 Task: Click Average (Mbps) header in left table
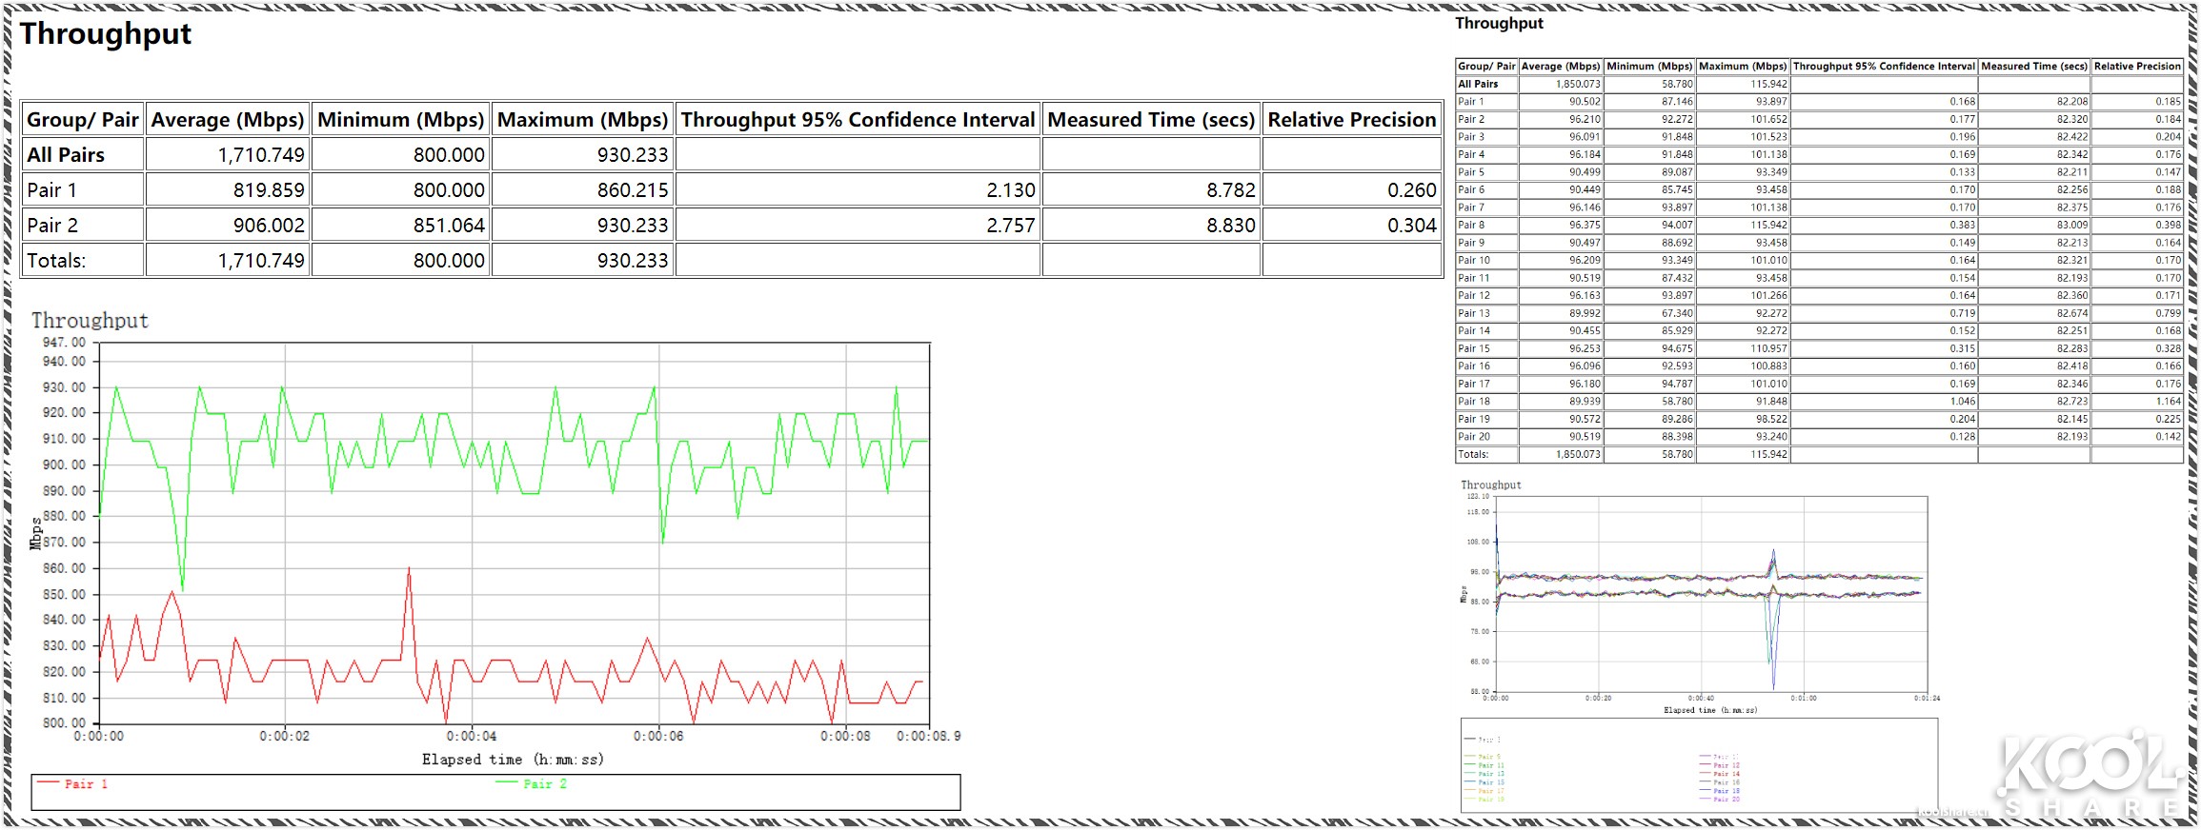pyautogui.click(x=227, y=120)
